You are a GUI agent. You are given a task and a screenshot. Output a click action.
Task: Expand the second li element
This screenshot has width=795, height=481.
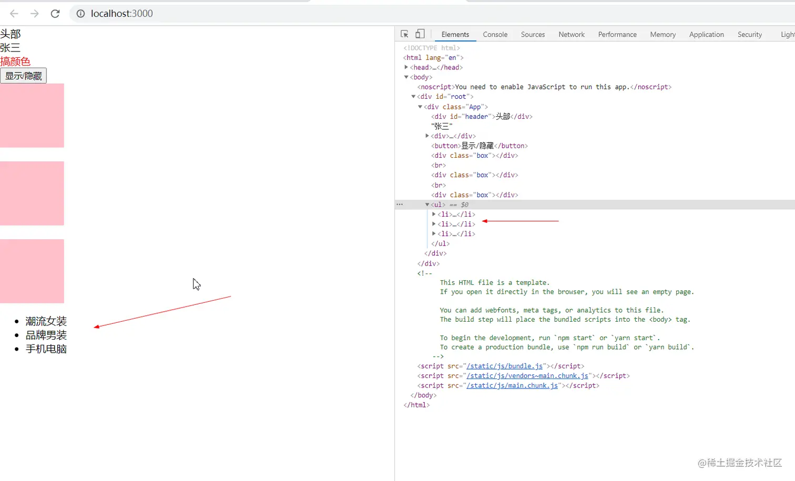pyautogui.click(x=434, y=224)
